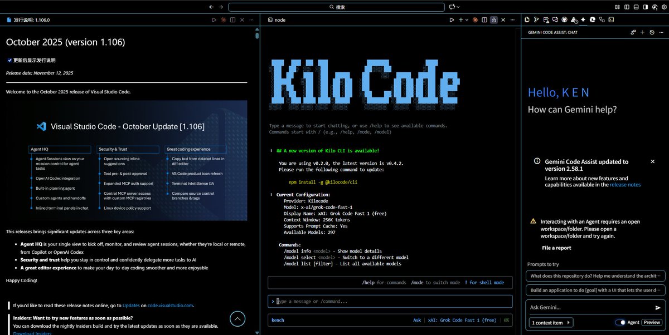The image size is (669, 335).
Task: Open the terminal panel icon in activity bar
Action: coord(612,19)
